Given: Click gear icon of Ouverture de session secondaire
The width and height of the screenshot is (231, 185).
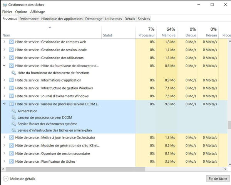Looking at the screenshot, I should point(11,153).
